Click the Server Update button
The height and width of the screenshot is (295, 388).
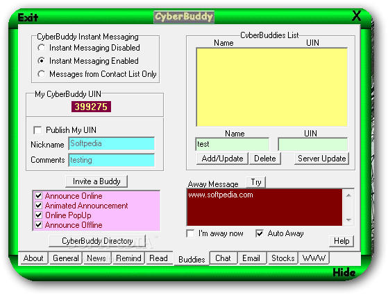pyautogui.click(x=321, y=159)
